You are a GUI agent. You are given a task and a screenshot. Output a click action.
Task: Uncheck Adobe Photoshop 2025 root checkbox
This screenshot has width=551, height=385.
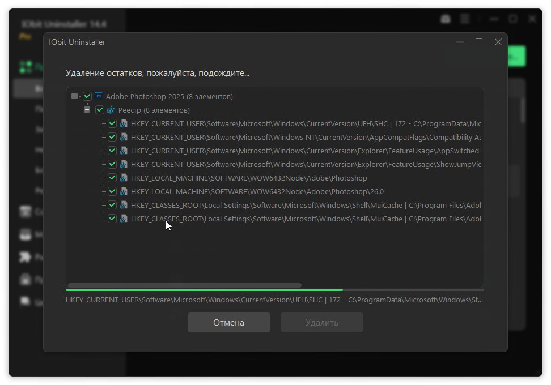click(87, 96)
